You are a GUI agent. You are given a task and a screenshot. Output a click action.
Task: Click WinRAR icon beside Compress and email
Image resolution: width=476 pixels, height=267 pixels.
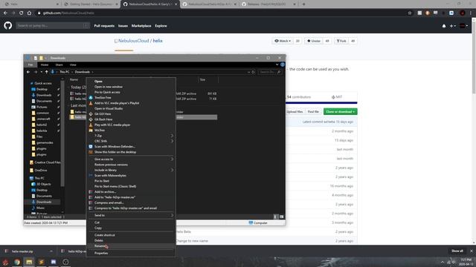tap(91, 202)
